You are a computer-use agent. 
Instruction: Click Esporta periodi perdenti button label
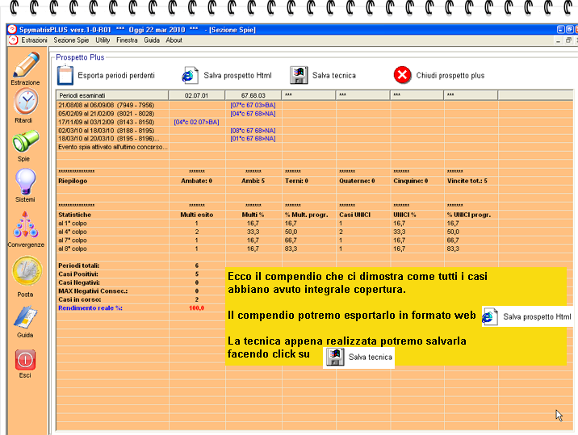116,75
